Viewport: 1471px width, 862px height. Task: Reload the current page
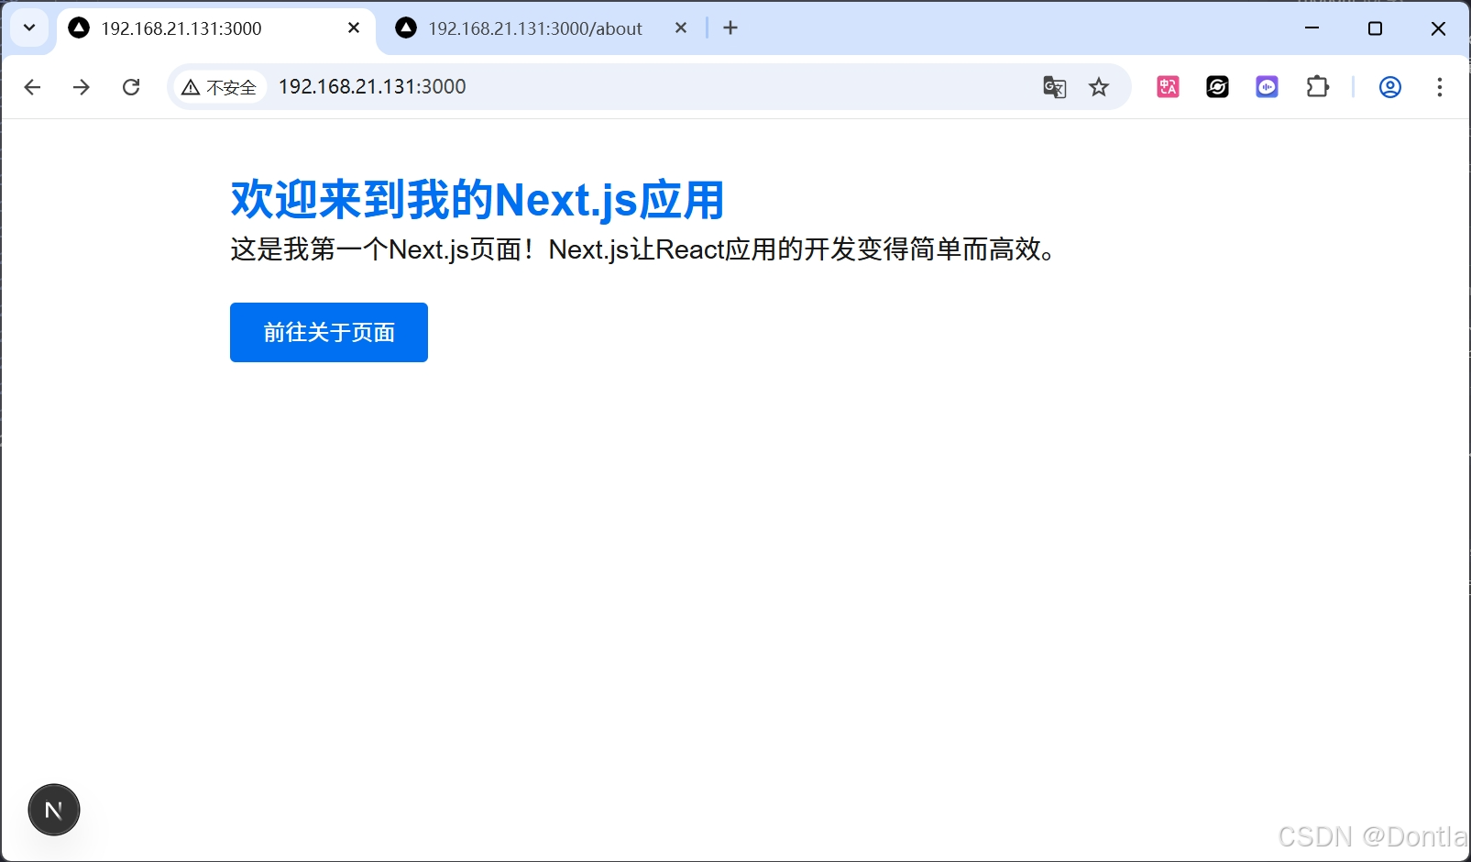tap(131, 87)
